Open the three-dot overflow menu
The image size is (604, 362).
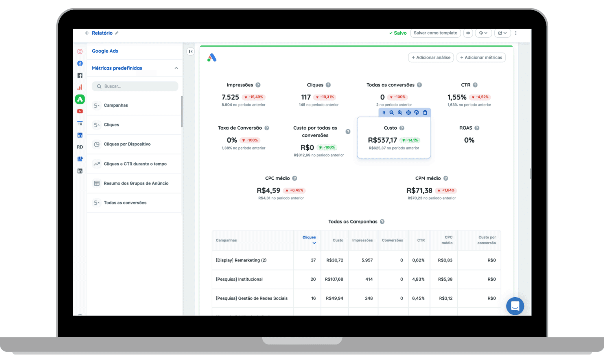point(516,33)
